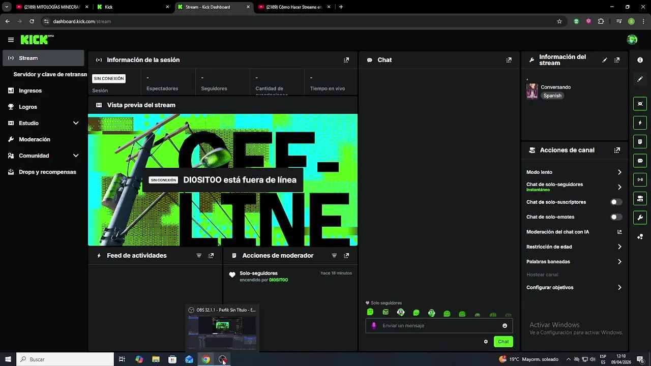Toggle the chat bubble widget icon
The image size is (651, 366).
(640, 161)
